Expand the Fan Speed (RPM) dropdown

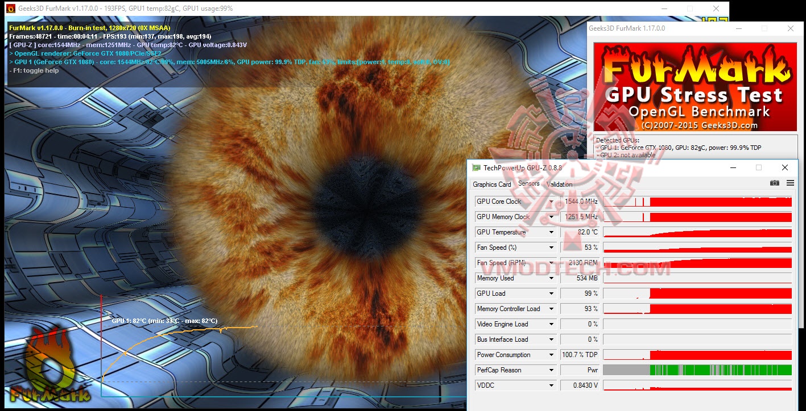tap(551, 263)
